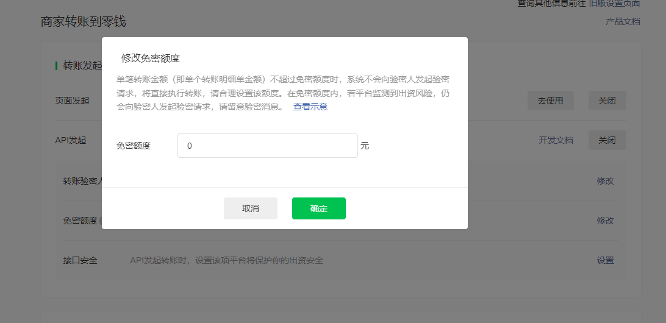
Task: Click 去使用 button for 页面发起
Action: click(x=551, y=101)
